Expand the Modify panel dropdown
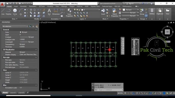 pyautogui.click(x=37, y=19)
